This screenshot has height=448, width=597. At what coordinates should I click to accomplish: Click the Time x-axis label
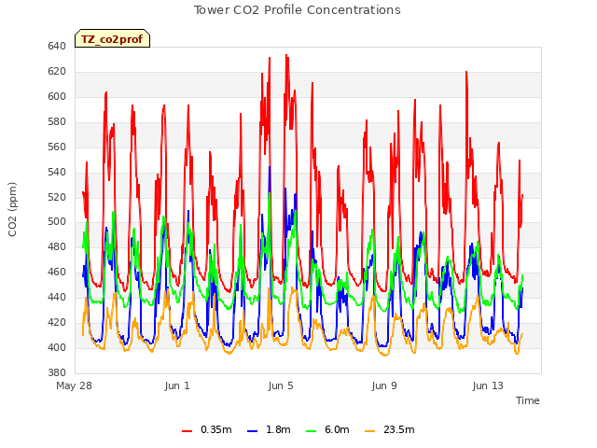click(x=527, y=400)
